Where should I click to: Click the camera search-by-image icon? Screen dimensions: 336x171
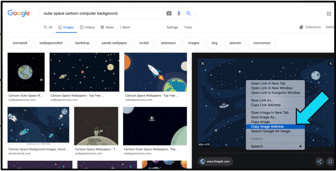[169, 13]
